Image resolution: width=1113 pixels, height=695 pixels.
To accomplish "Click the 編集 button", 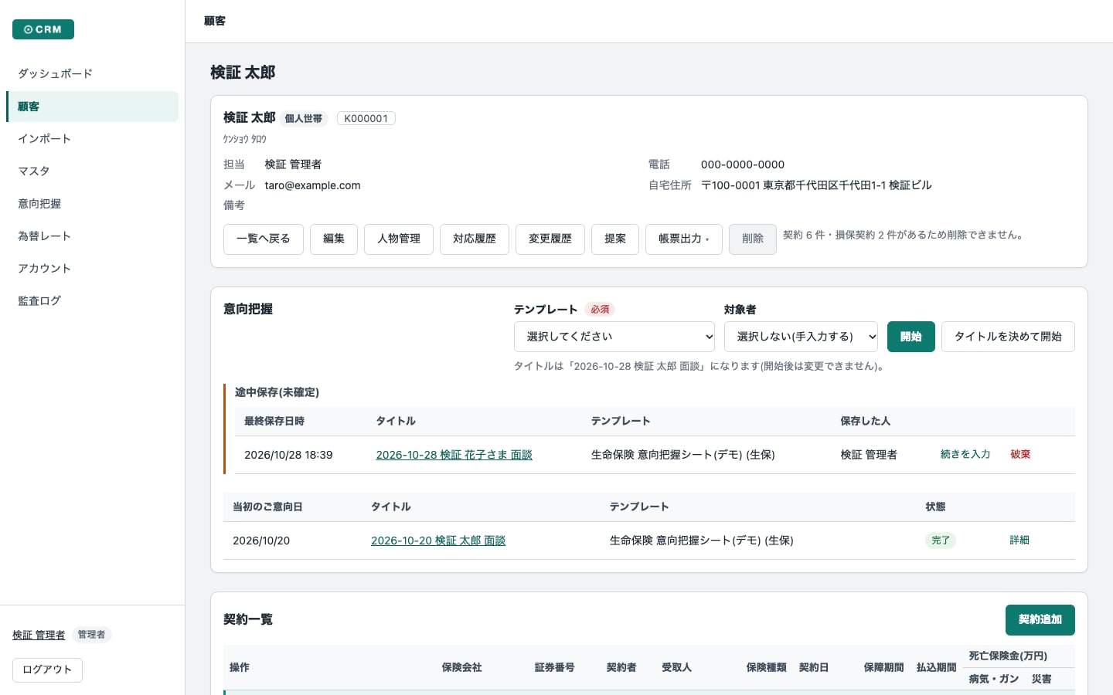I will pyautogui.click(x=334, y=239).
